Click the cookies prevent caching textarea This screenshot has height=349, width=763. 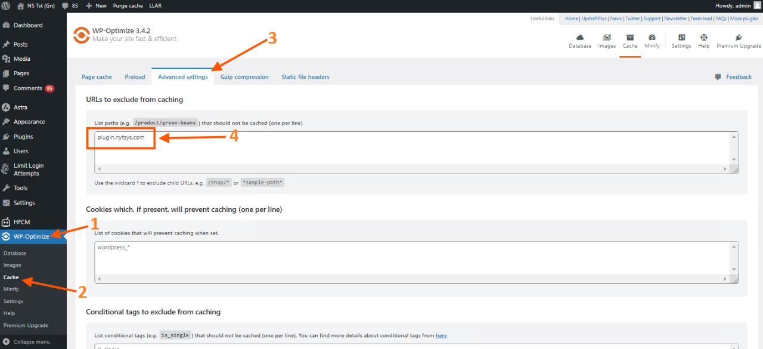[x=416, y=262]
